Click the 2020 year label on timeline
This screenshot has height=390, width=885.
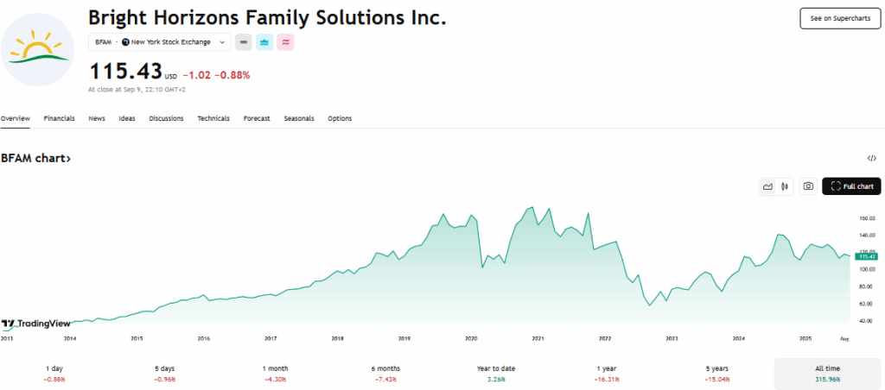pos(471,339)
